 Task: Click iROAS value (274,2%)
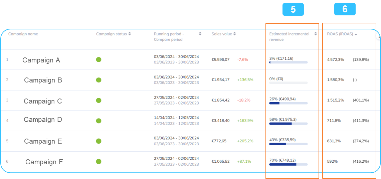(361, 141)
